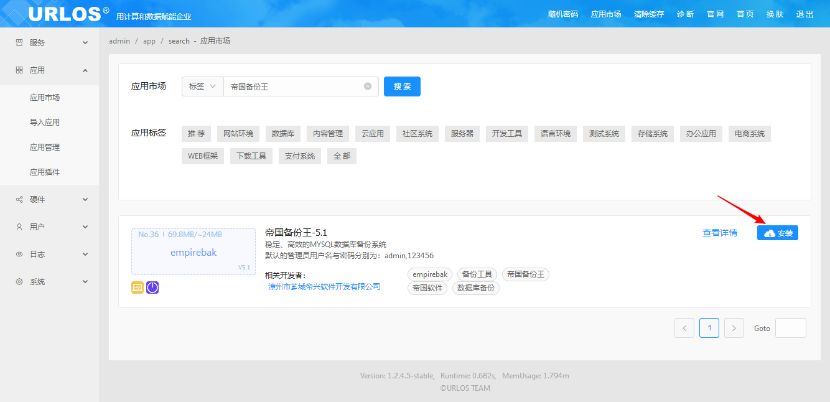Clear the search field with the X icon
The height and width of the screenshot is (402, 830).
(x=368, y=86)
